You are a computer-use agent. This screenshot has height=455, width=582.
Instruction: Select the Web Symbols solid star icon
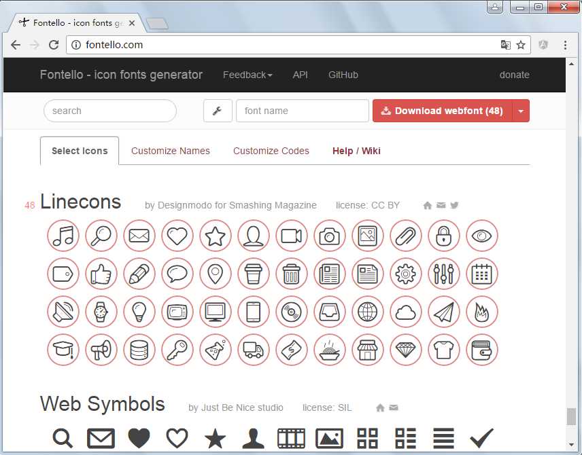(216, 438)
